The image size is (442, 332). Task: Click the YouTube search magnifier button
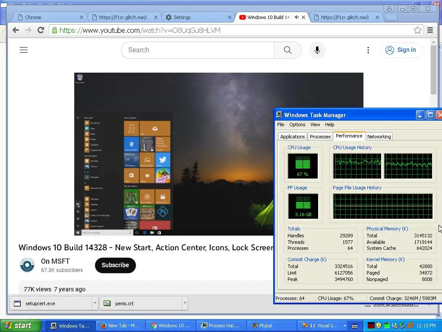(x=287, y=50)
